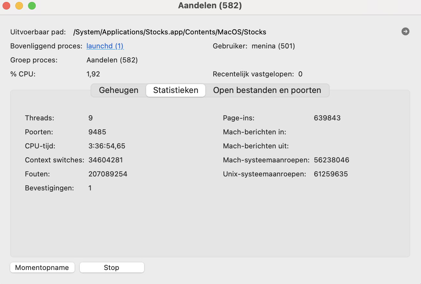Click the Threads count value
The image size is (421, 284).
pos(91,118)
